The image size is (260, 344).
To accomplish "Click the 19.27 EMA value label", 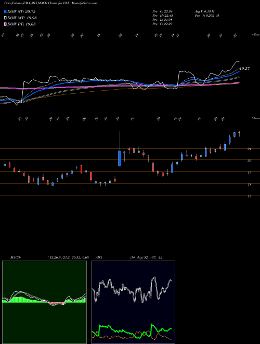I will pyautogui.click(x=244, y=69).
